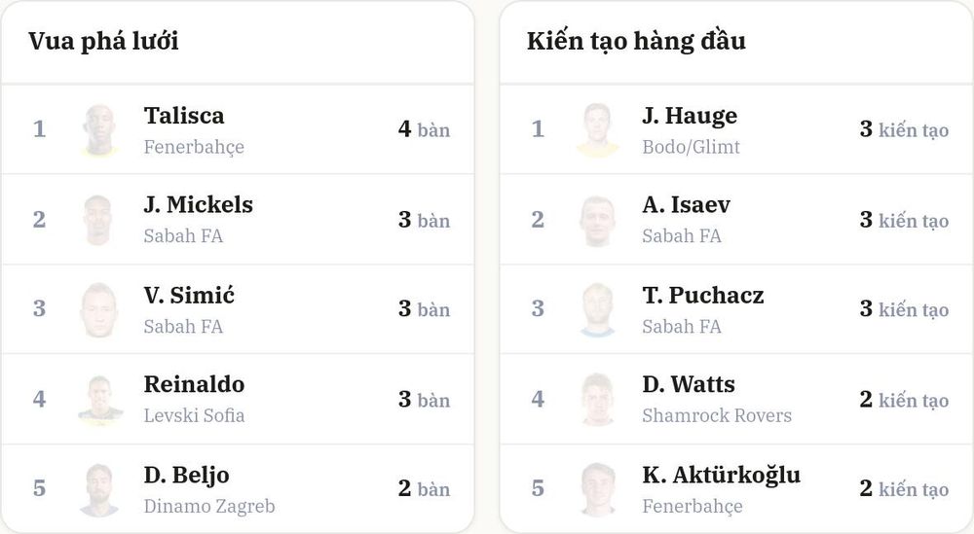Click T. Puchacz's player avatar
974x534 pixels.
[598, 309]
